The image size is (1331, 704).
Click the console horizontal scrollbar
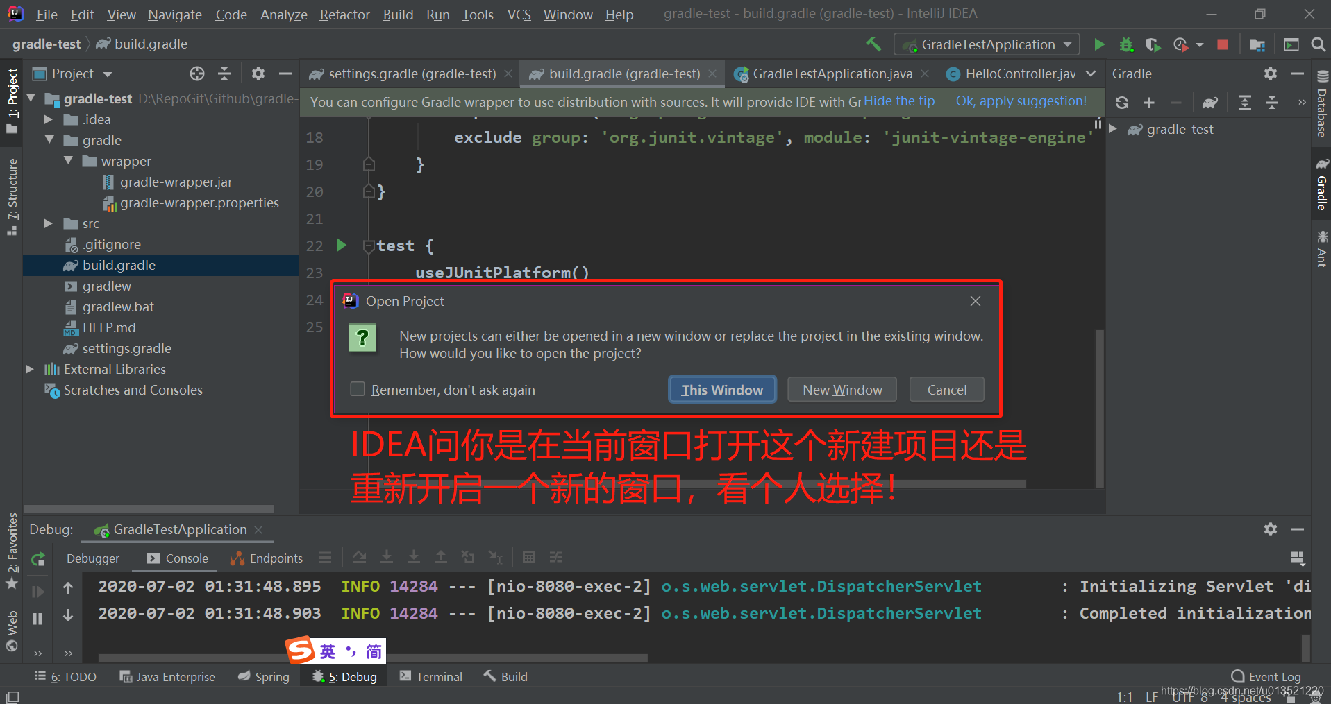(373, 658)
